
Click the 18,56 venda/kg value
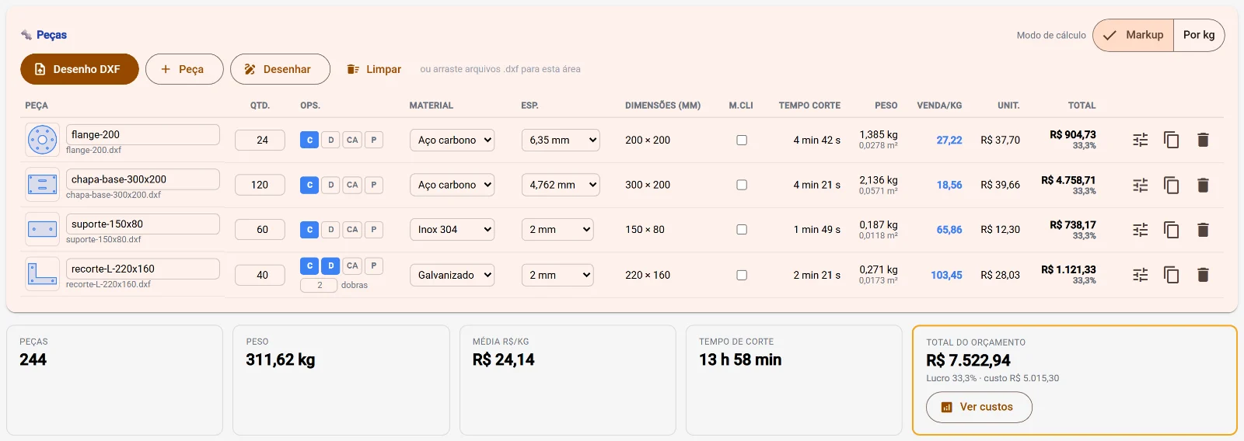(949, 185)
